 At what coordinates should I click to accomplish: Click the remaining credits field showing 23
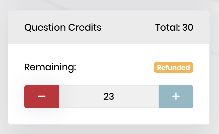[x=109, y=97]
